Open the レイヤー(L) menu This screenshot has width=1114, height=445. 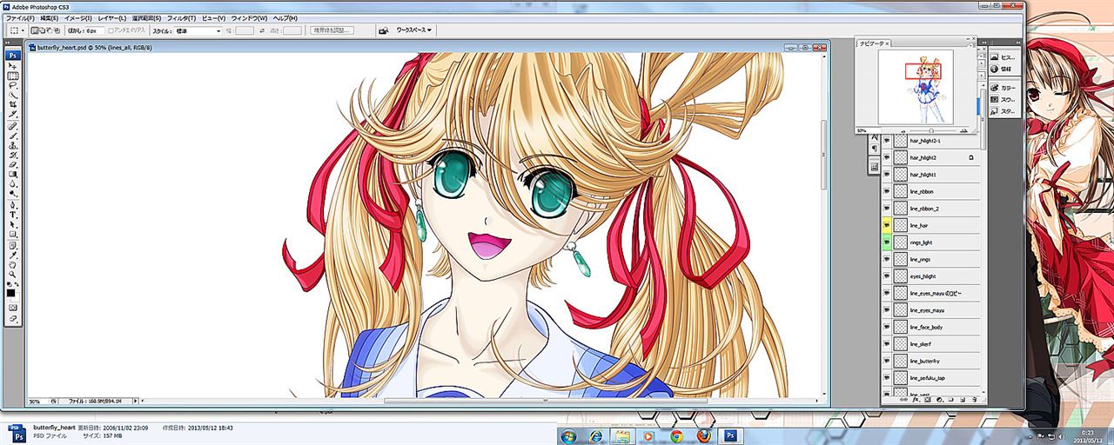111,17
